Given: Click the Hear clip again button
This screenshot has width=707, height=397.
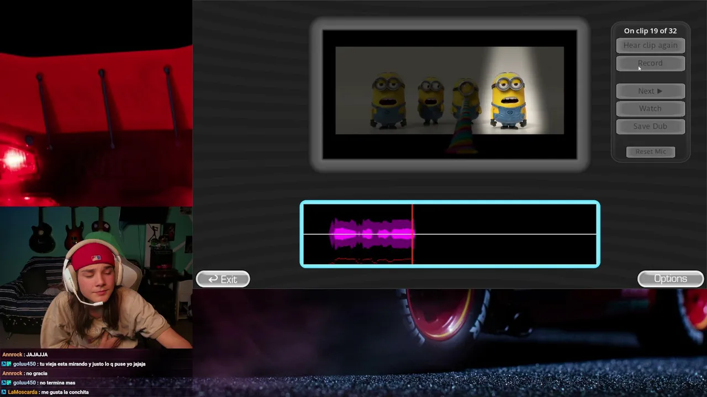Looking at the screenshot, I should click(650, 45).
